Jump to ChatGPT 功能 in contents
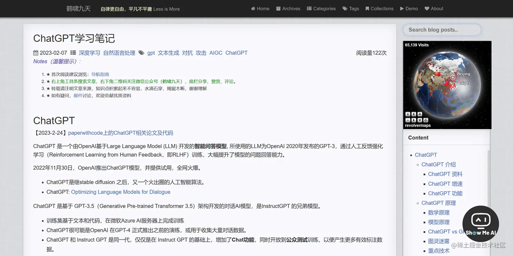 coord(445,193)
